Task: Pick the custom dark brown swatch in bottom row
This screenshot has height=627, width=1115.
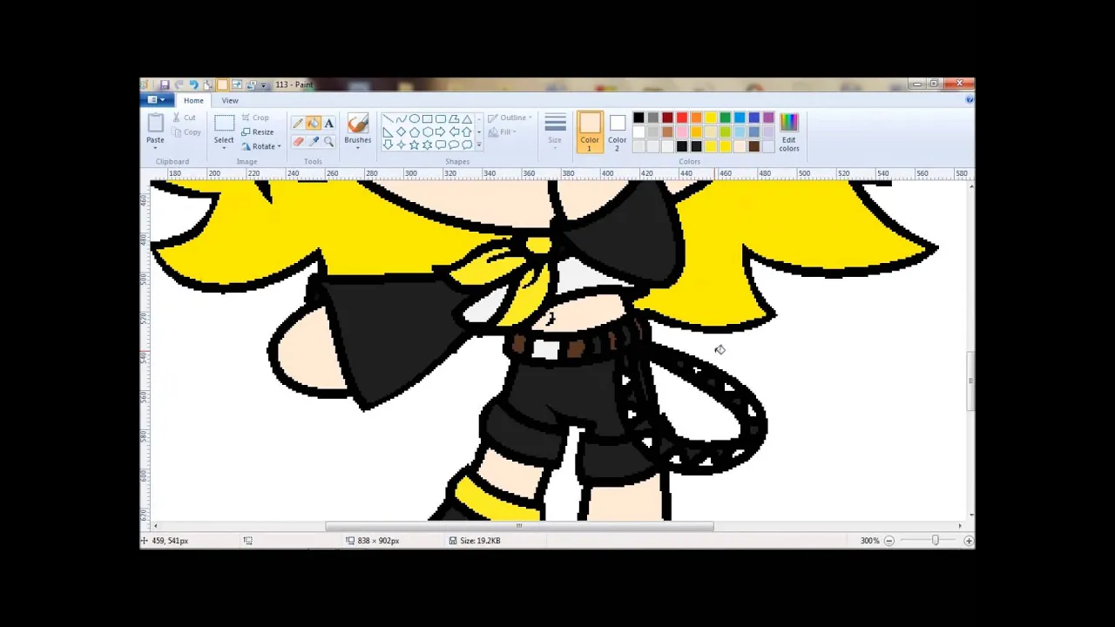Action: [x=754, y=146]
